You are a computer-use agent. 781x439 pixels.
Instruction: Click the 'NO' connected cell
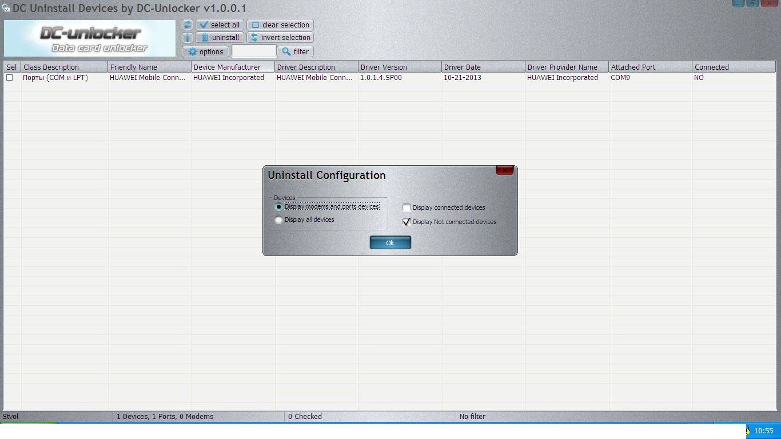point(734,78)
